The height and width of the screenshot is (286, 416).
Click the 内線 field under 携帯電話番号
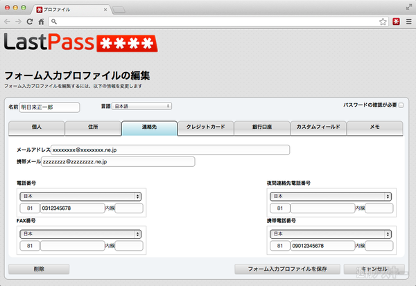point(379,246)
